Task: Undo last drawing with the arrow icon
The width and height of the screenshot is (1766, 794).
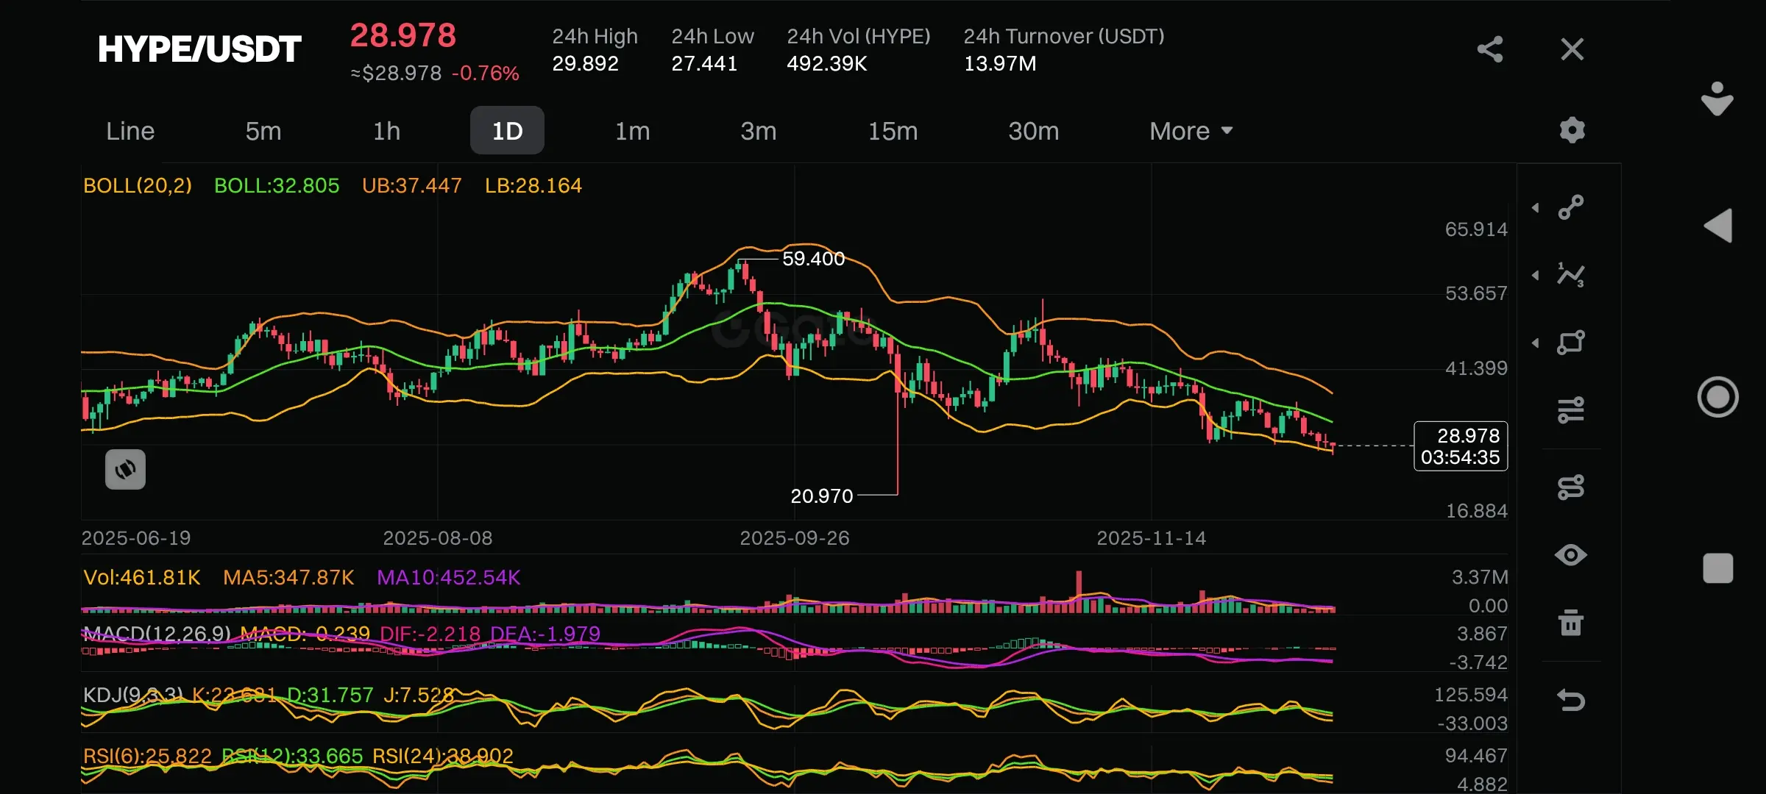Action: tap(1571, 700)
